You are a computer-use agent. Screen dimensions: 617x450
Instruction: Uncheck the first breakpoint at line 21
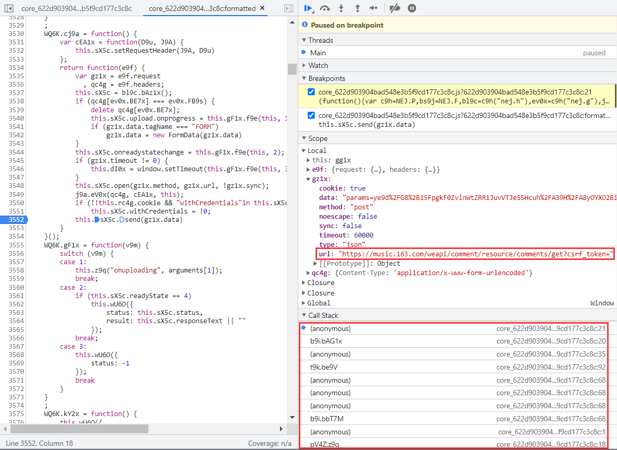click(x=311, y=92)
